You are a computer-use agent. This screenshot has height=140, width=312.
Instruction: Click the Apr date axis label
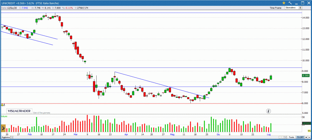tap(126, 134)
